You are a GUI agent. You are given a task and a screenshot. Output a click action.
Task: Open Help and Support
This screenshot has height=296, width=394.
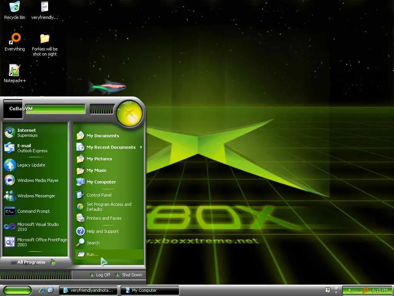tap(109, 231)
